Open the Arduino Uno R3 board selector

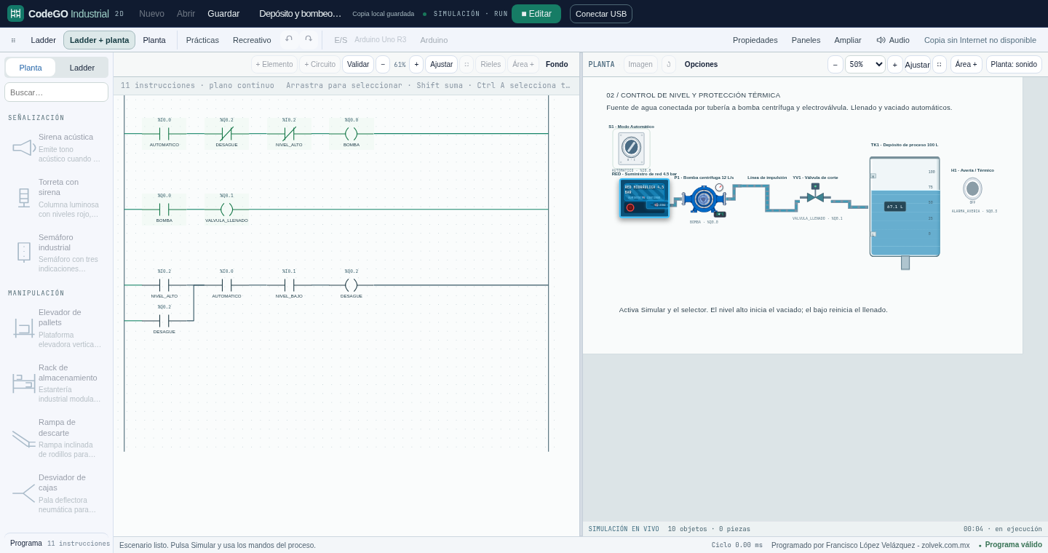coord(381,40)
